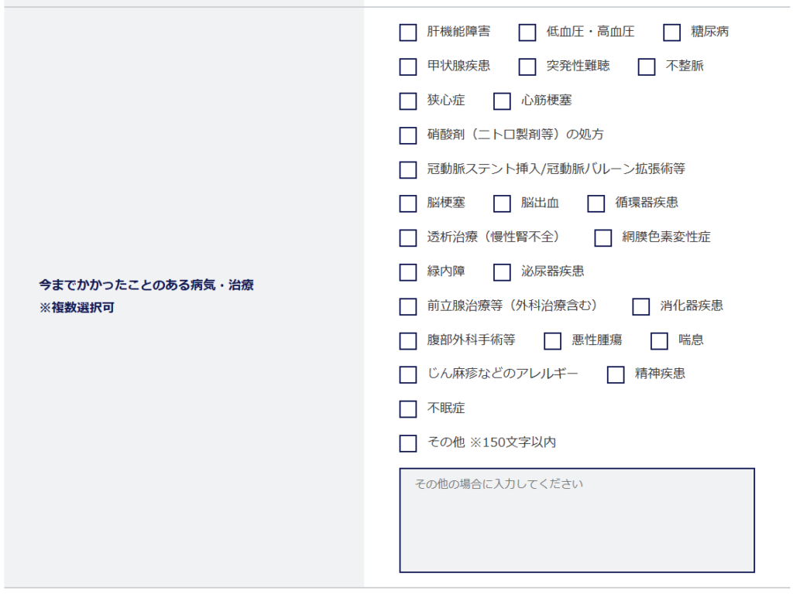Check the 肝機能障害 checkbox

point(407,32)
